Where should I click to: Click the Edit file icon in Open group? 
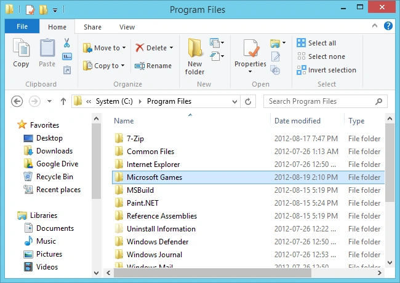tap(276, 56)
